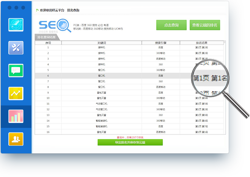Select the 排名查询结果 tab

[47, 37]
